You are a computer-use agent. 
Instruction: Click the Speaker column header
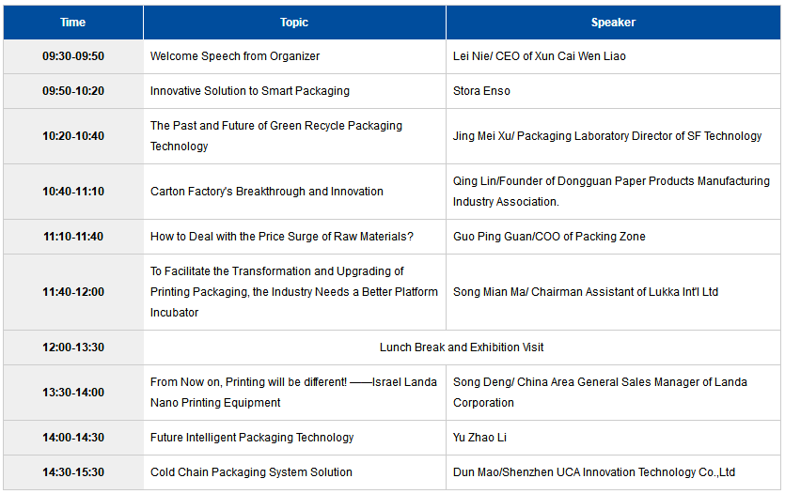pyautogui.click(x=613, y=23)
